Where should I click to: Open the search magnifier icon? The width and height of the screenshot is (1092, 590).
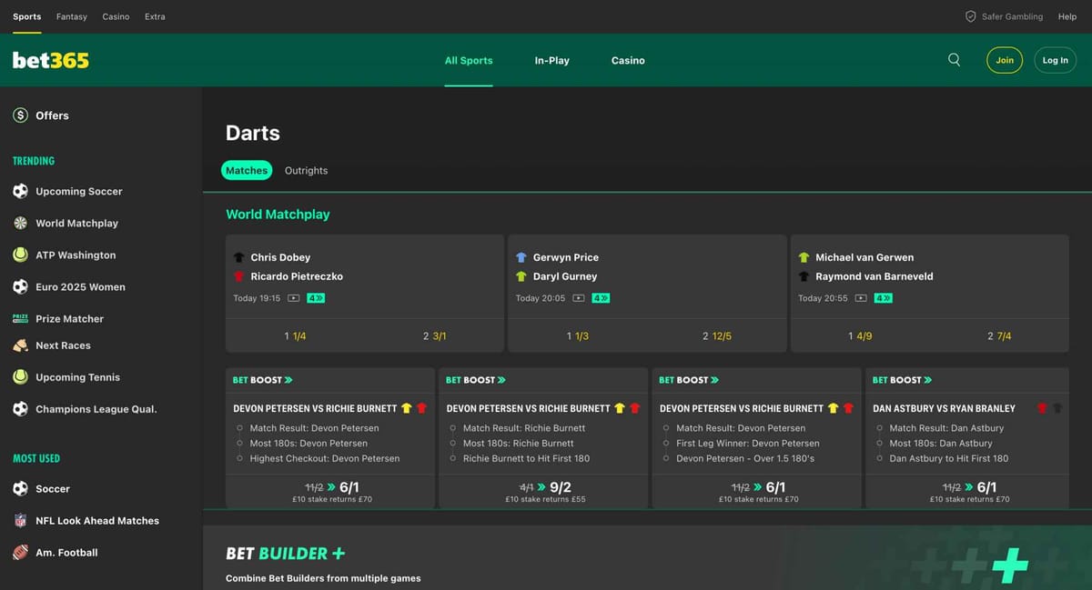(x=954, y=60)
